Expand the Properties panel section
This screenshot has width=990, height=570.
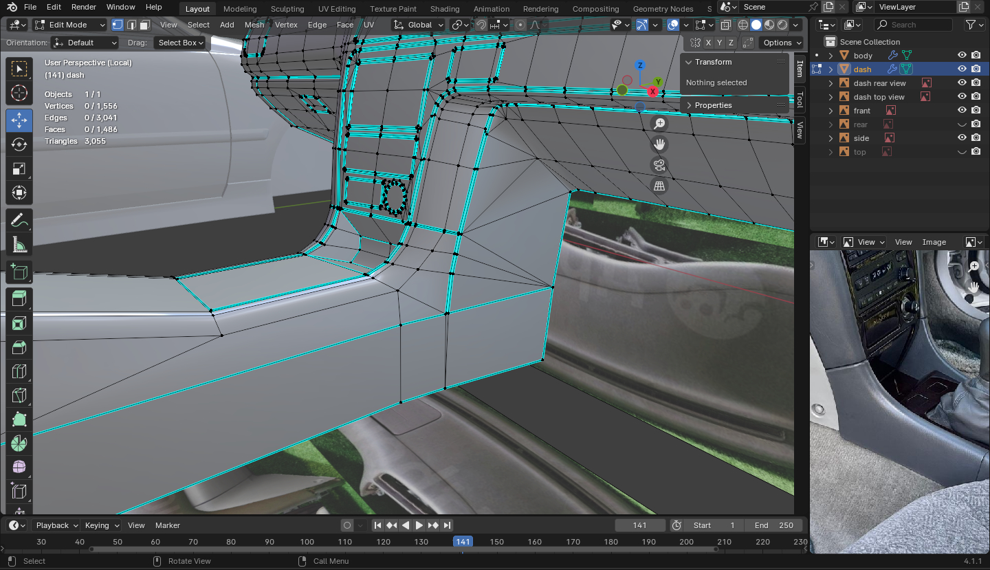tap(713, 105)
